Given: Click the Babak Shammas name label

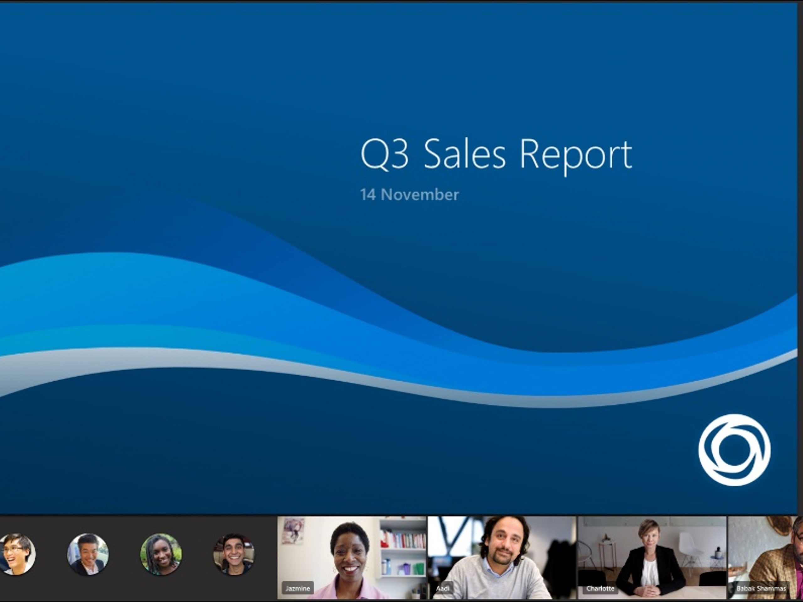Looking at the screenshot, I should tap(761, 588).
